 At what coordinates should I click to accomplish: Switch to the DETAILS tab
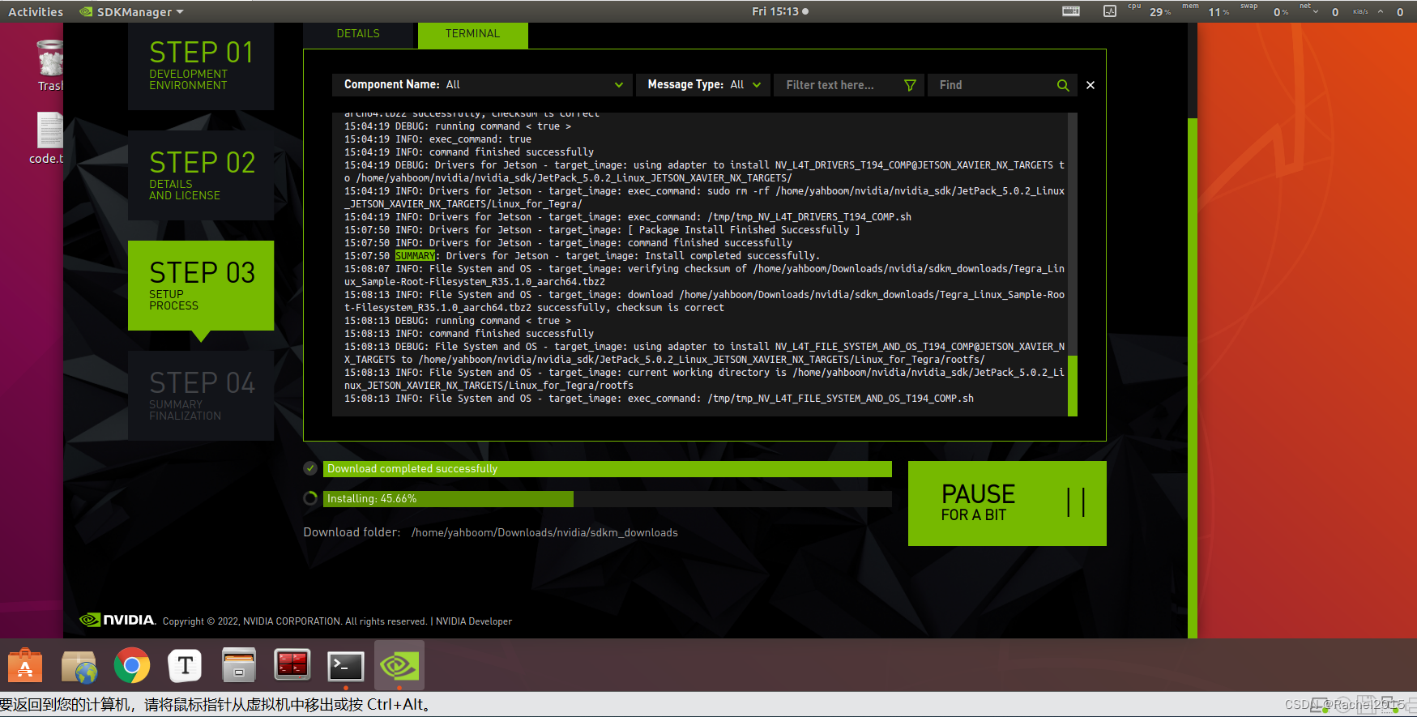tap(358, 34)
